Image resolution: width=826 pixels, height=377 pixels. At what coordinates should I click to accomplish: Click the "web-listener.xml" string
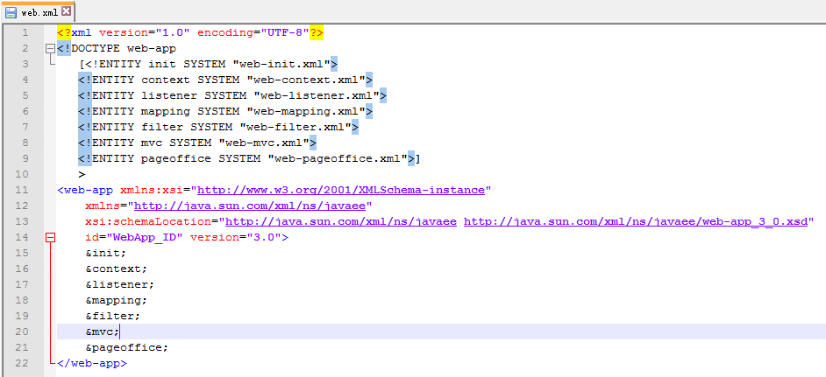317,95
